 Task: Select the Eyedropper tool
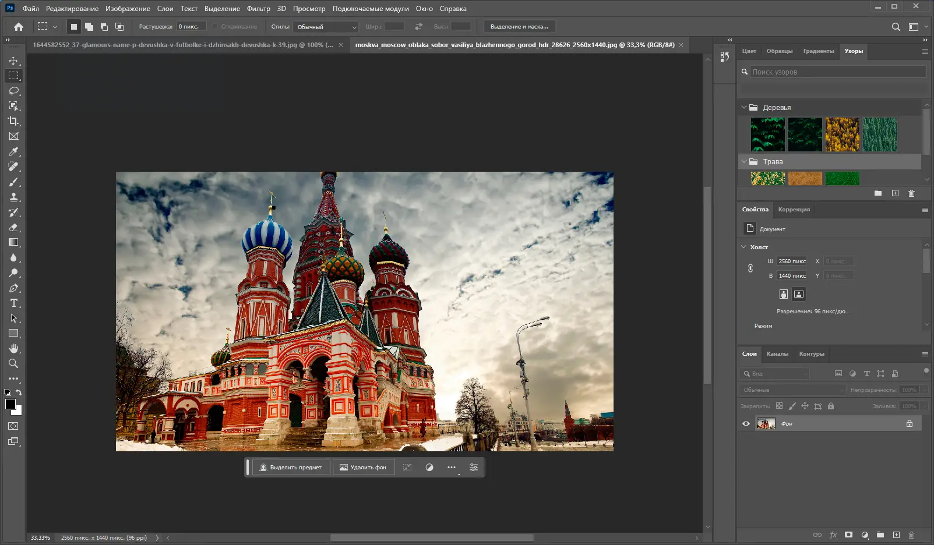click(13, 152)
